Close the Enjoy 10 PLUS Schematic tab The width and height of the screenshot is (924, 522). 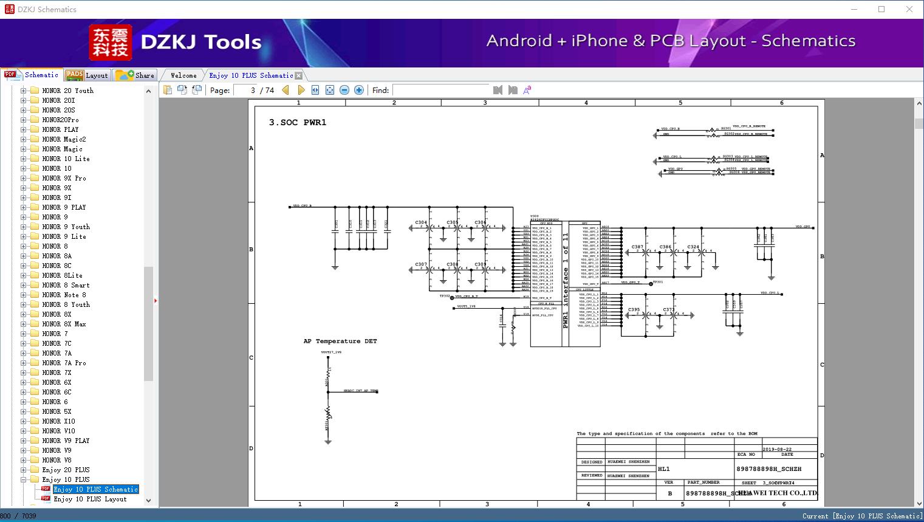pos(298,76)
